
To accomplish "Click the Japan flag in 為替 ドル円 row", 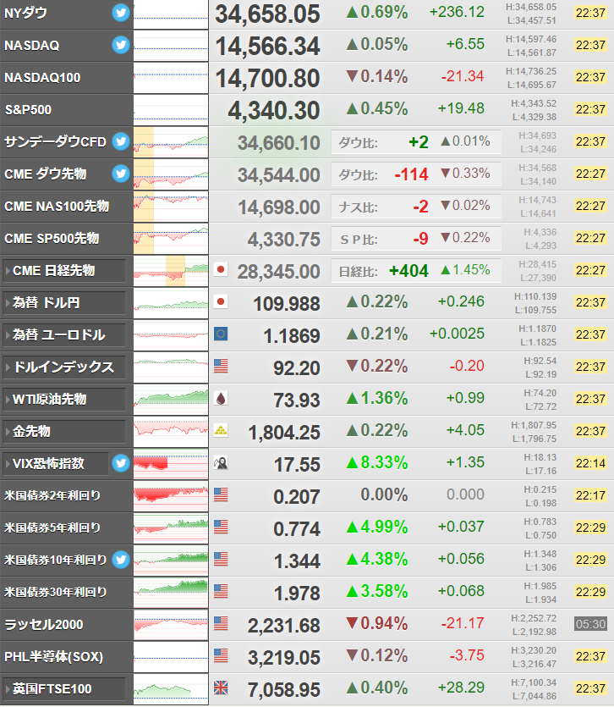I will 221,301.
